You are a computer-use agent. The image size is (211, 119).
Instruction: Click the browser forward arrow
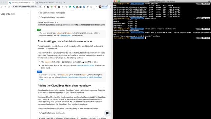click(x=5, y=7)
